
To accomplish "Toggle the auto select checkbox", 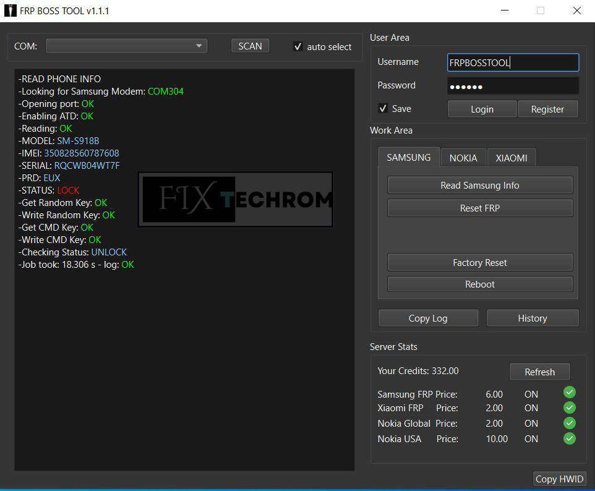I will coord(298,46).
